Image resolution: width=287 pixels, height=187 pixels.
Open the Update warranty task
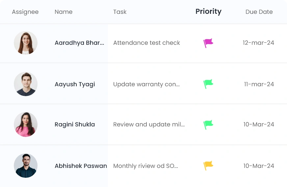click(x=146, y=84)
